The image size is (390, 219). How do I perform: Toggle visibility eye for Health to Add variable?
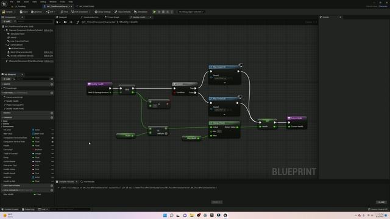[52, 181]
